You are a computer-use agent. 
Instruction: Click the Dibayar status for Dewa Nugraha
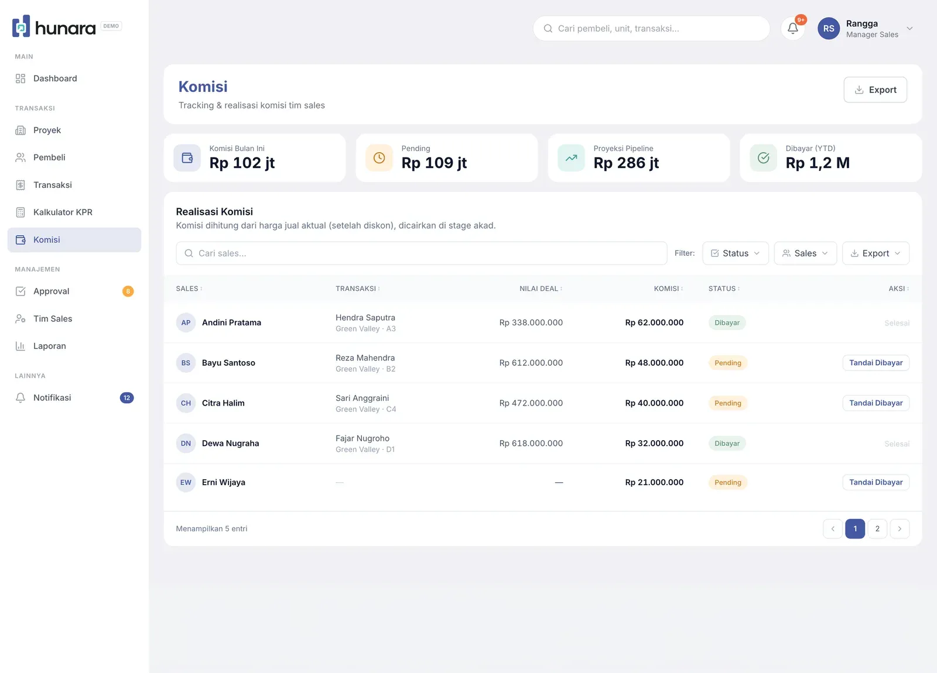727,444
